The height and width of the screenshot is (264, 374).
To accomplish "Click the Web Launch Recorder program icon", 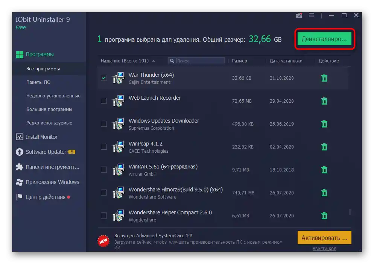I will click(x=119, y=101).
